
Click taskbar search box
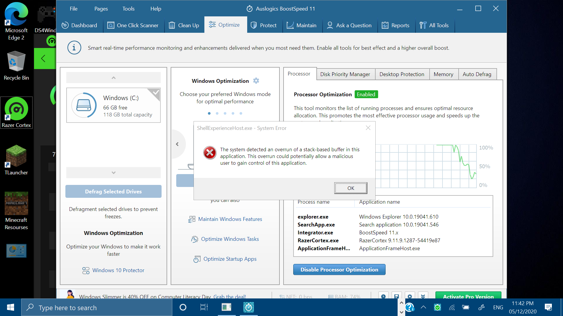click(97, 308)
